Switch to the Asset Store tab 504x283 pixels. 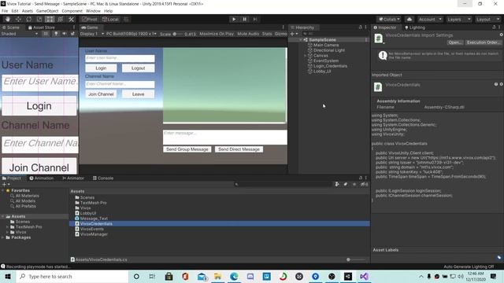[42, 28]
